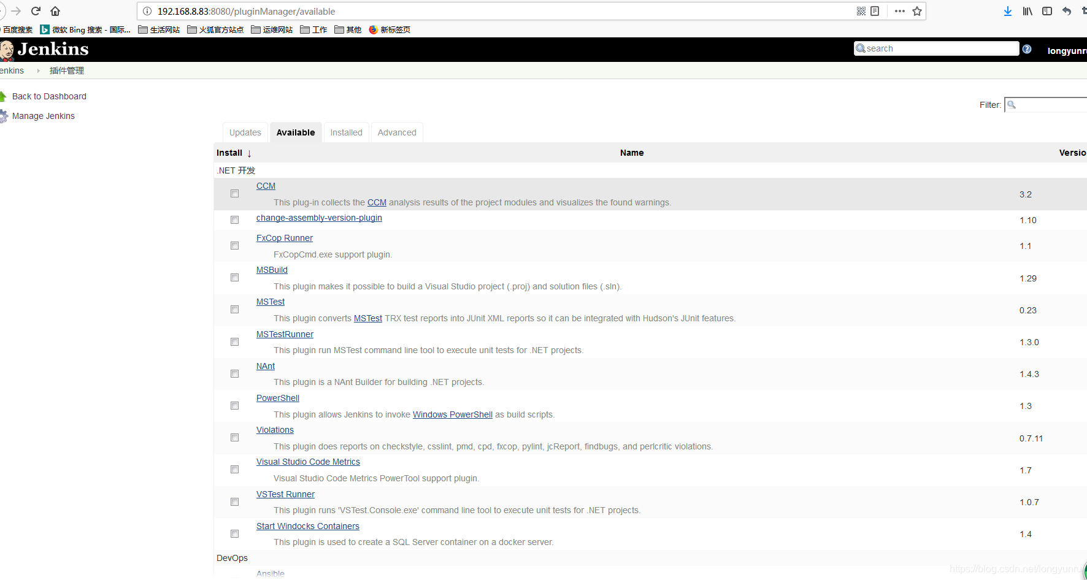Image resolution: width=1087 pixels, height=580 pixels.
Task: Open the CCM plugin title link
Action: [x=266, y=186]
